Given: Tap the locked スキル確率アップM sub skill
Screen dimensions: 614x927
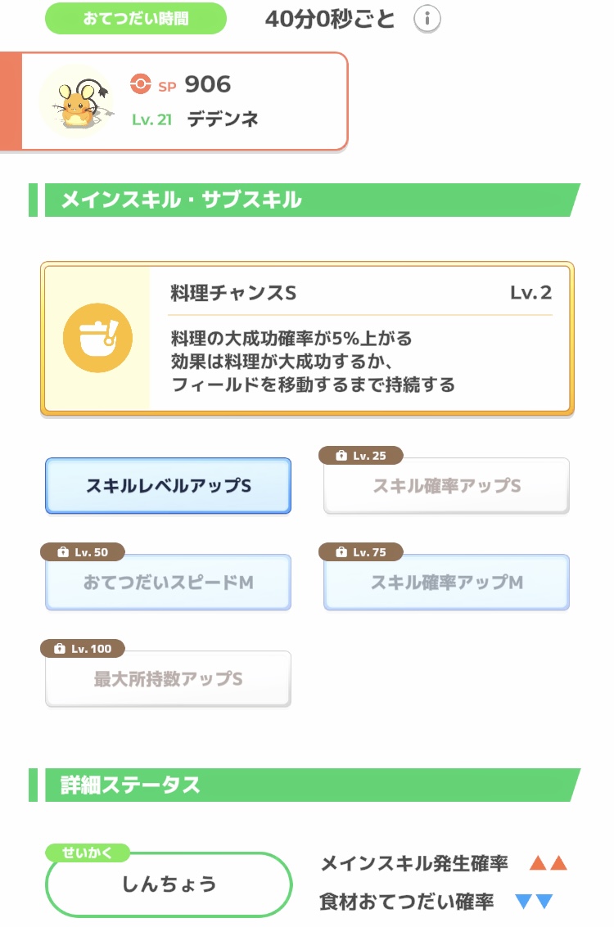Looking at the screenshot, I should click(446, 583).
